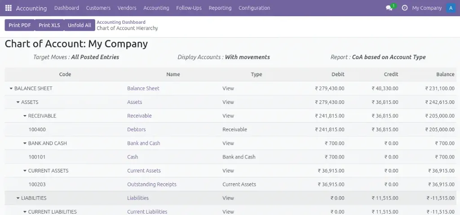Collapse the LIABILITIES row caret

[18, 198]
